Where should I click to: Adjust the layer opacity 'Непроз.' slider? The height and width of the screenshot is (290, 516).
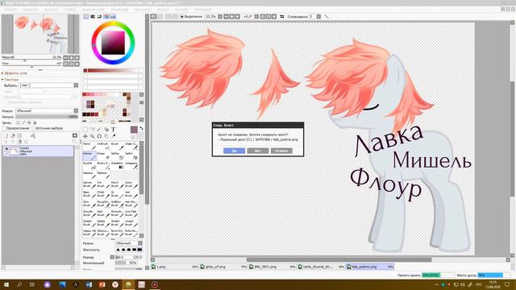tap(47, 117)
